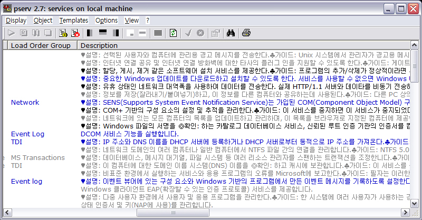Click the small gray square icon
The width and height of the screenshot is (422, 220).
click(130, 33)
